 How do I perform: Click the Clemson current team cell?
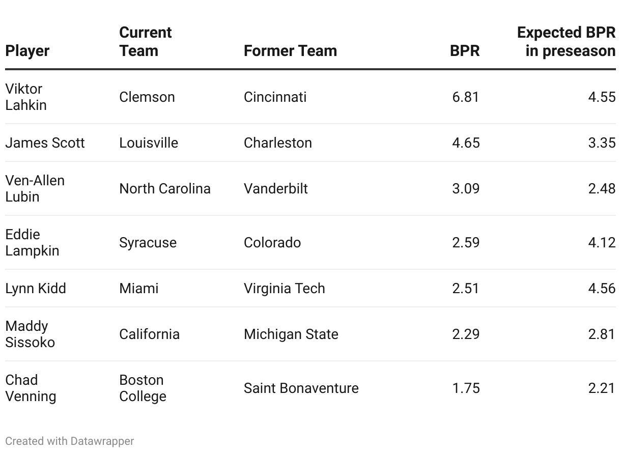pyautogui.click(x=147, y=97)
